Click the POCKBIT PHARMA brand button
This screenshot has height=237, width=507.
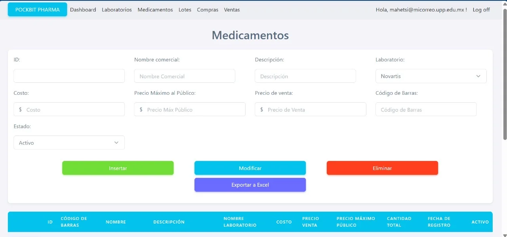37,10
